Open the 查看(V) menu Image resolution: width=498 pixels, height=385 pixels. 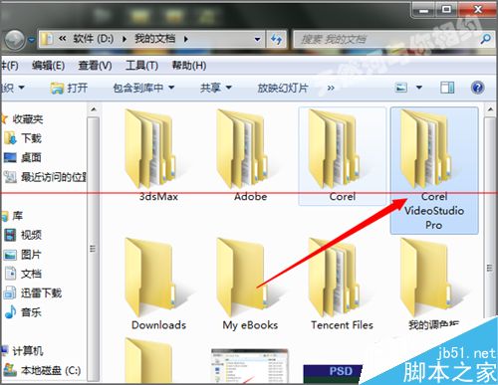tap(95, 66)
